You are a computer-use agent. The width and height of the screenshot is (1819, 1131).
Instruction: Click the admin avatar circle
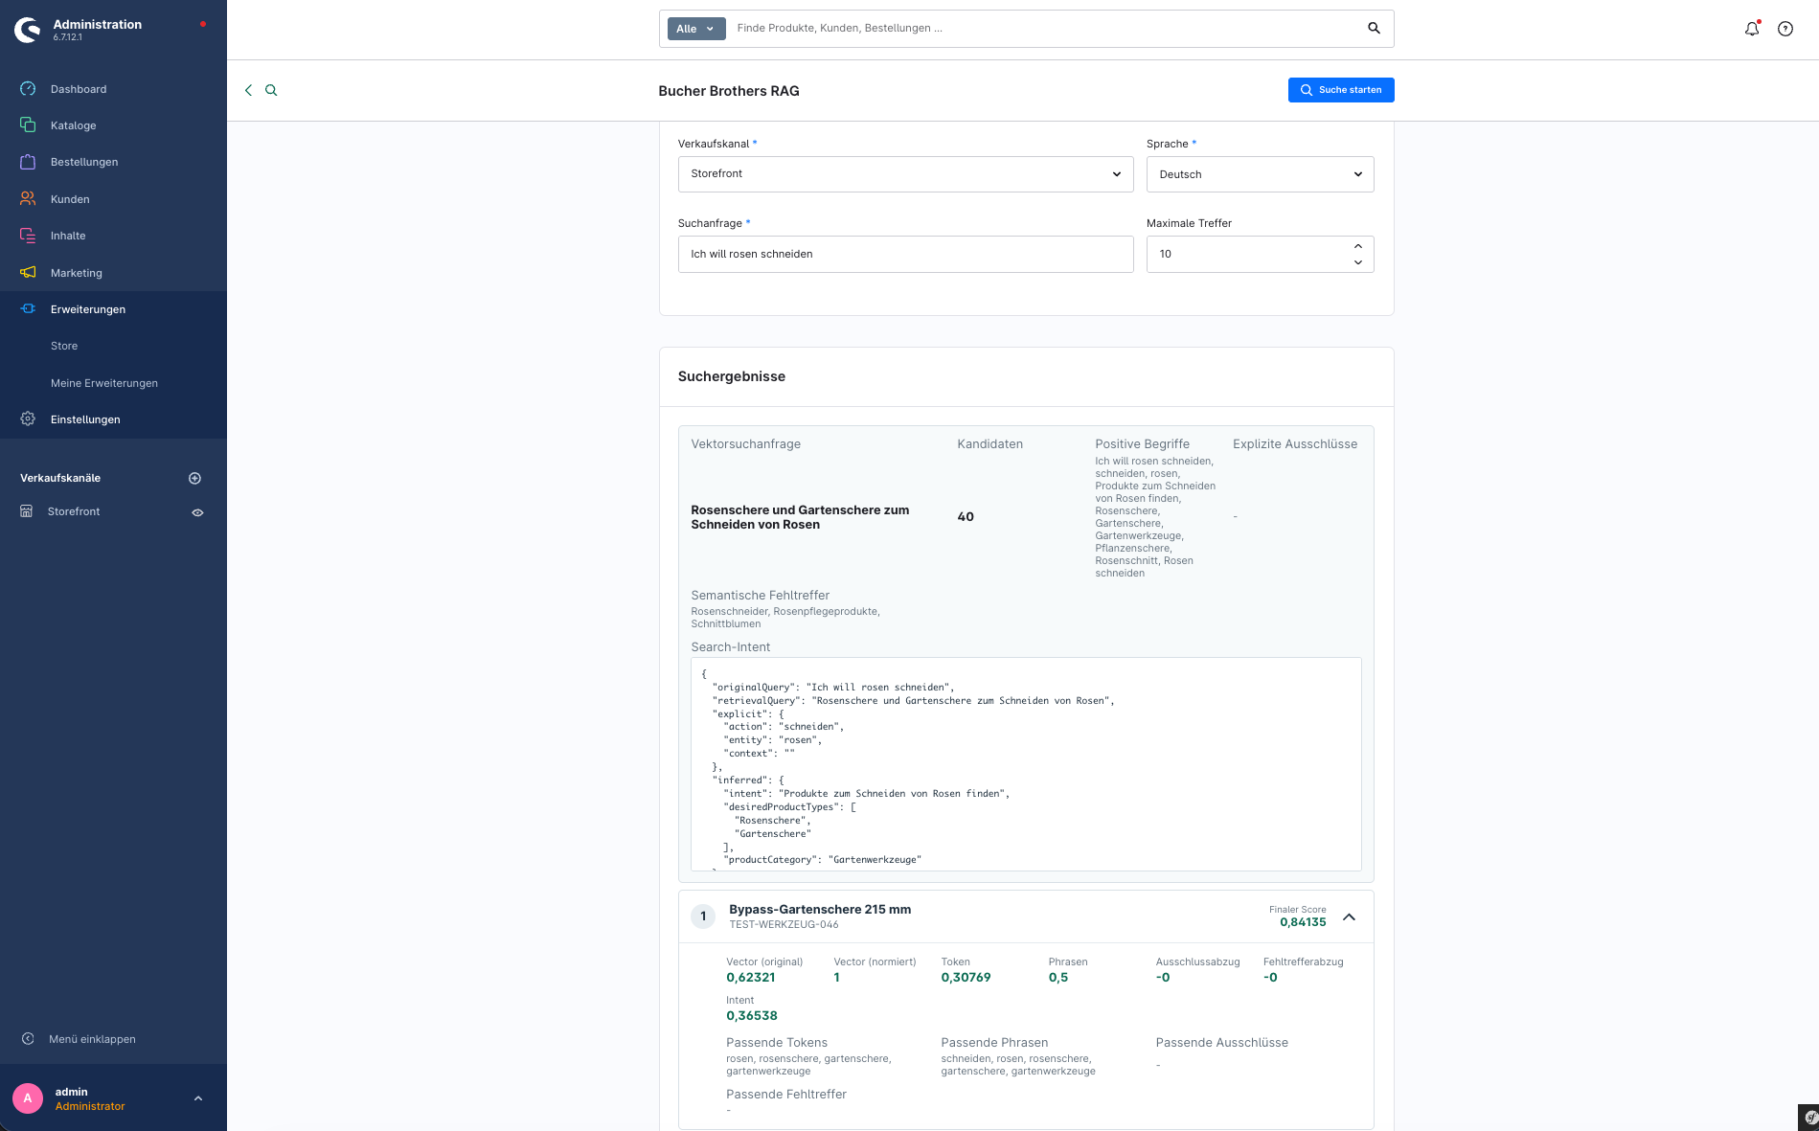pyautogui.click(x=28, y=1098)
